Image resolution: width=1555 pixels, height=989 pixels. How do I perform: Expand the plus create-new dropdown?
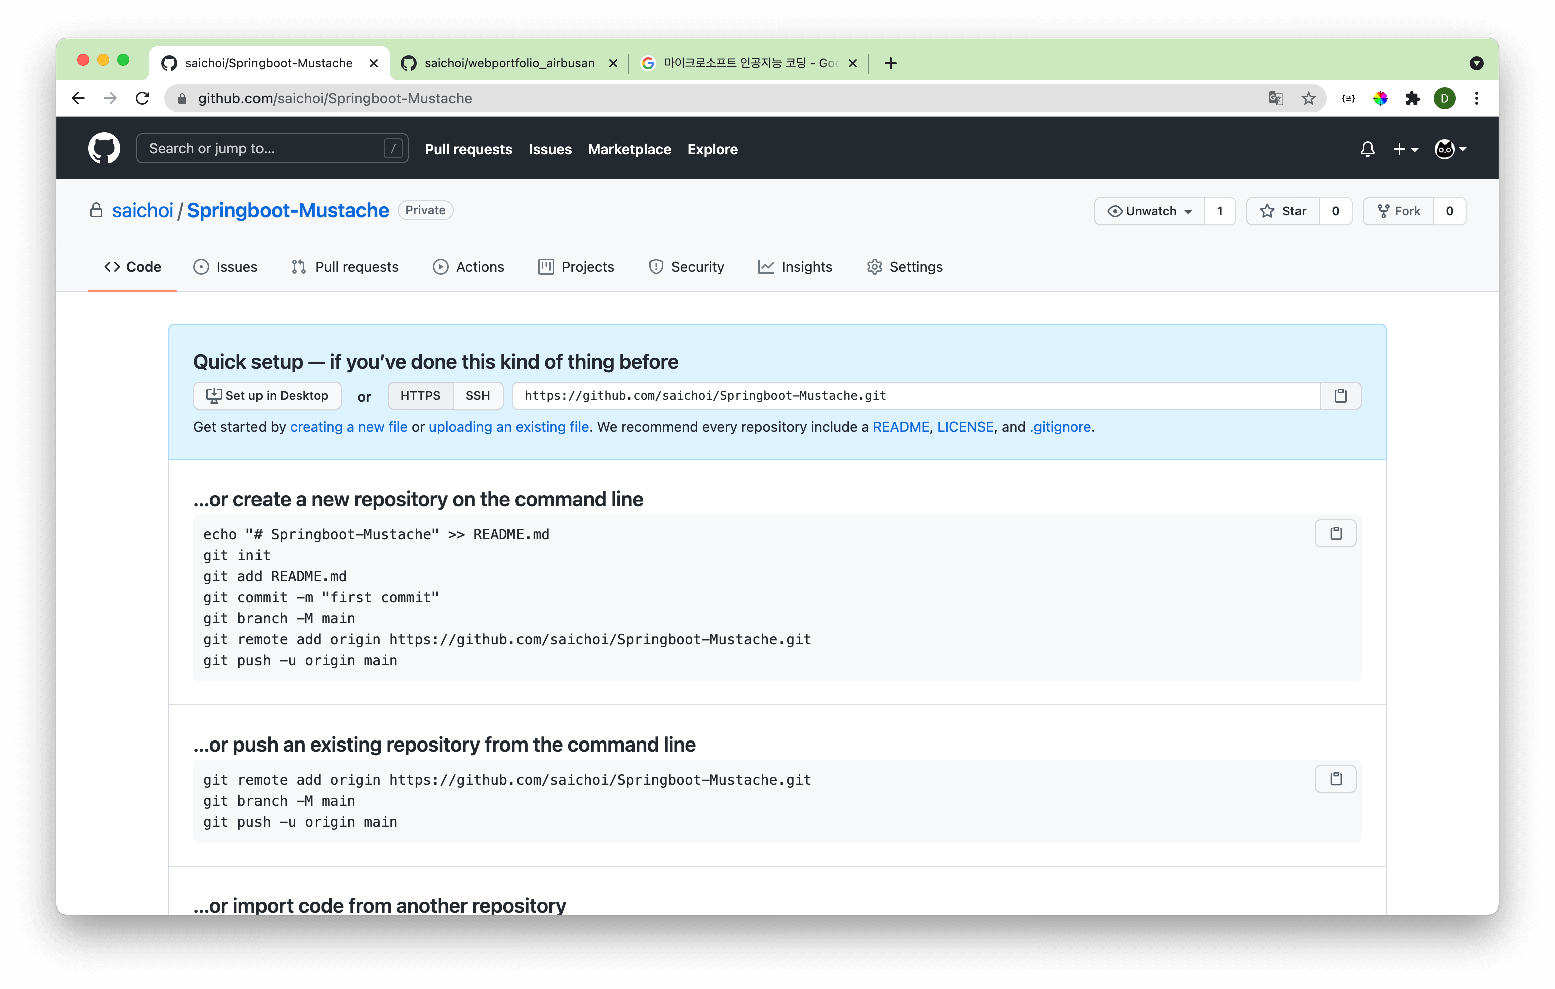pyautogui.click(x=1405, y=149)
